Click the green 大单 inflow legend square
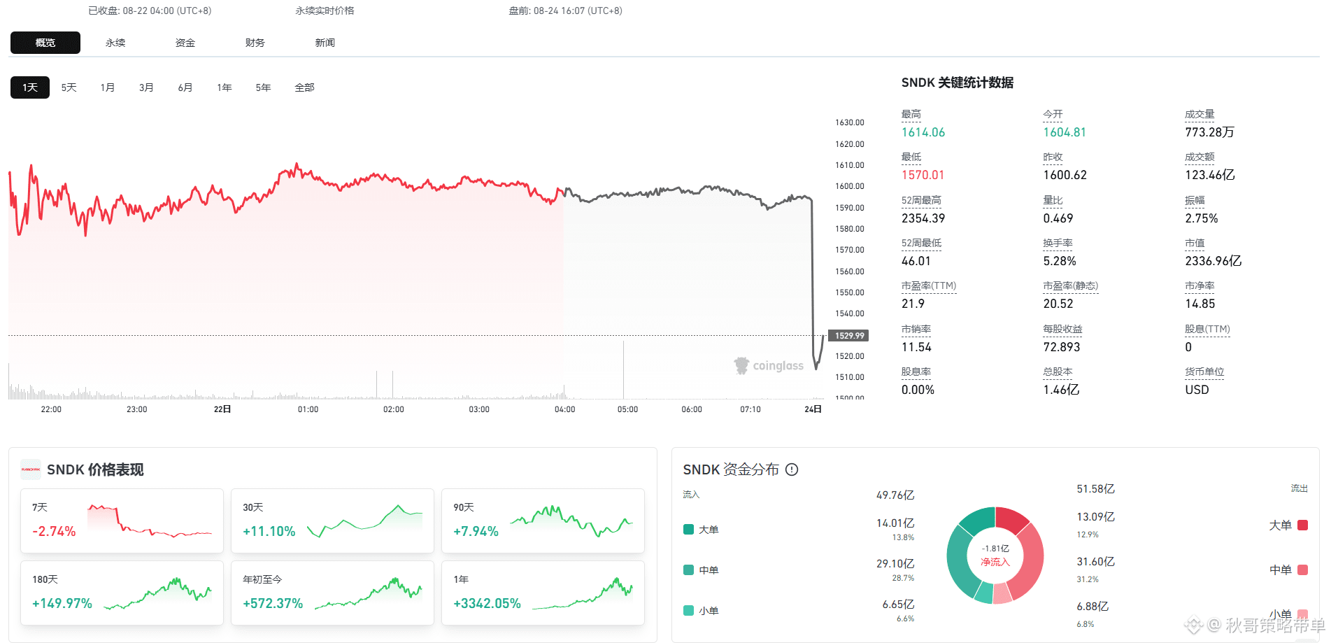This screenshot has width=1331, height=643. pos(688,530)
